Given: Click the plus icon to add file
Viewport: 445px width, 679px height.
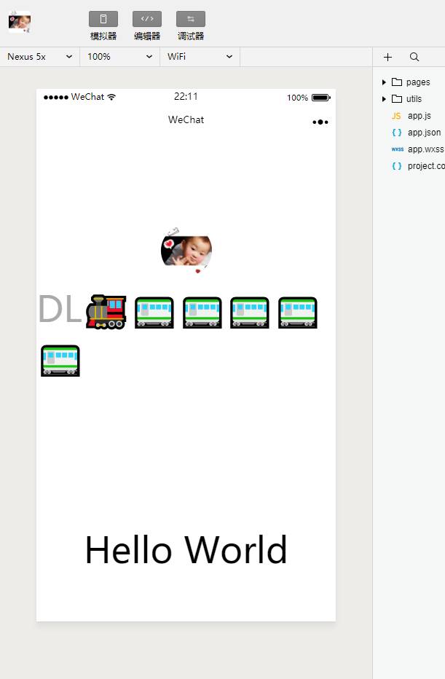Looking at the screenshot, I should (x=388, y=57).
